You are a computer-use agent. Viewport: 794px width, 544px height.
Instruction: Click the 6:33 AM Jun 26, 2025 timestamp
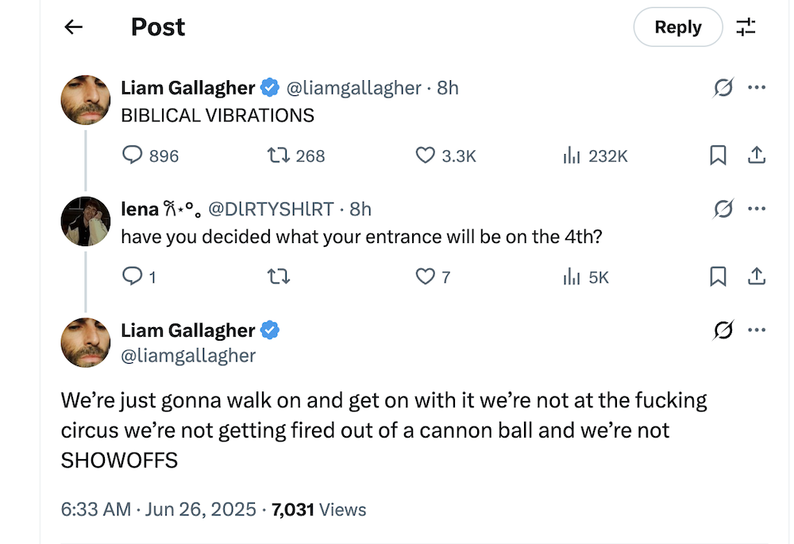click(x=158, y=509)
